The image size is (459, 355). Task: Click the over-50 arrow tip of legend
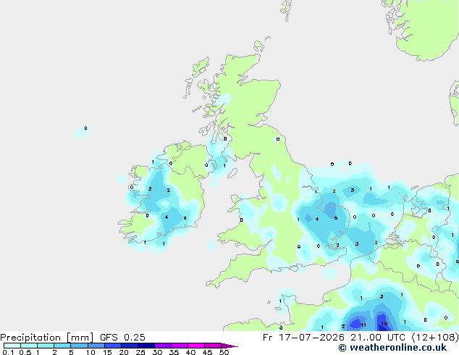pyautogui.click(x=230, y=346)
